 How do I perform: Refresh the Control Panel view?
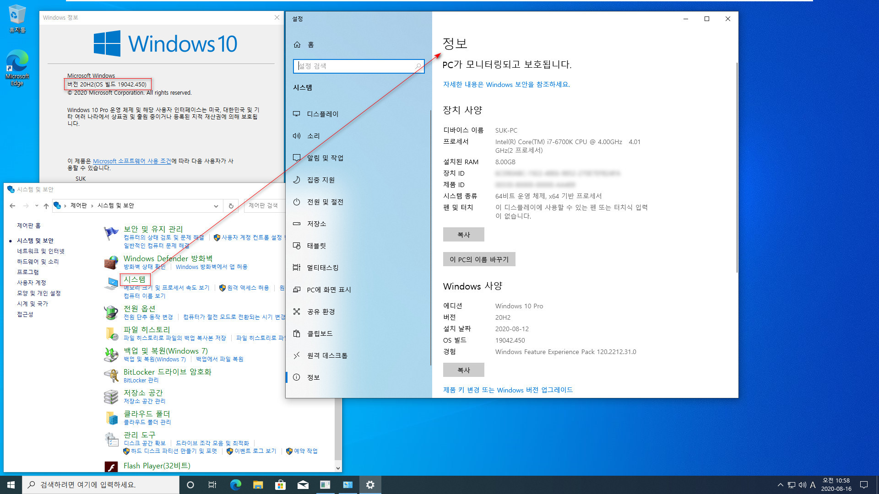231,206
